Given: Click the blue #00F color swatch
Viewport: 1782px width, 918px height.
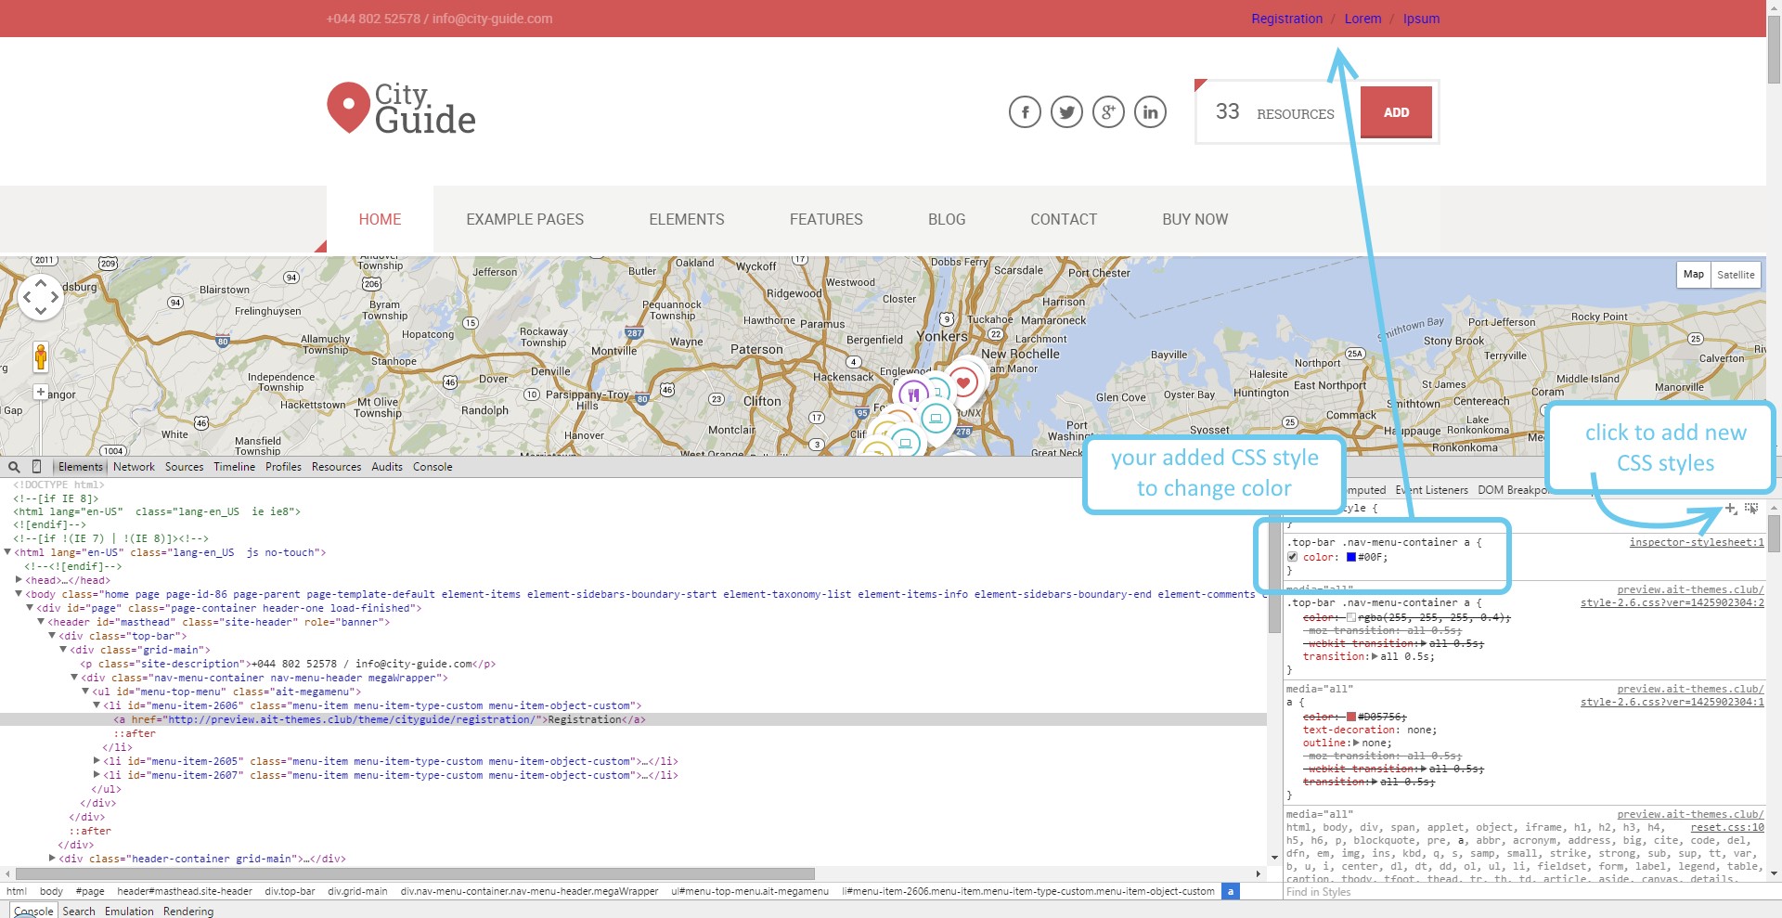Looking at the screenshot, I should 1350,557.
